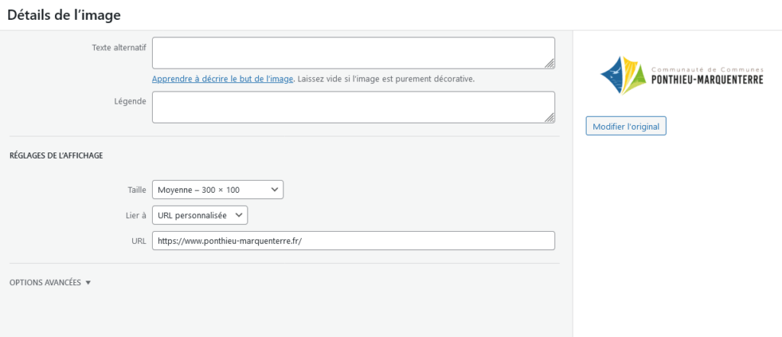Click the Texte alternatif label
The image size is (782, 337).
click(119, 47)
